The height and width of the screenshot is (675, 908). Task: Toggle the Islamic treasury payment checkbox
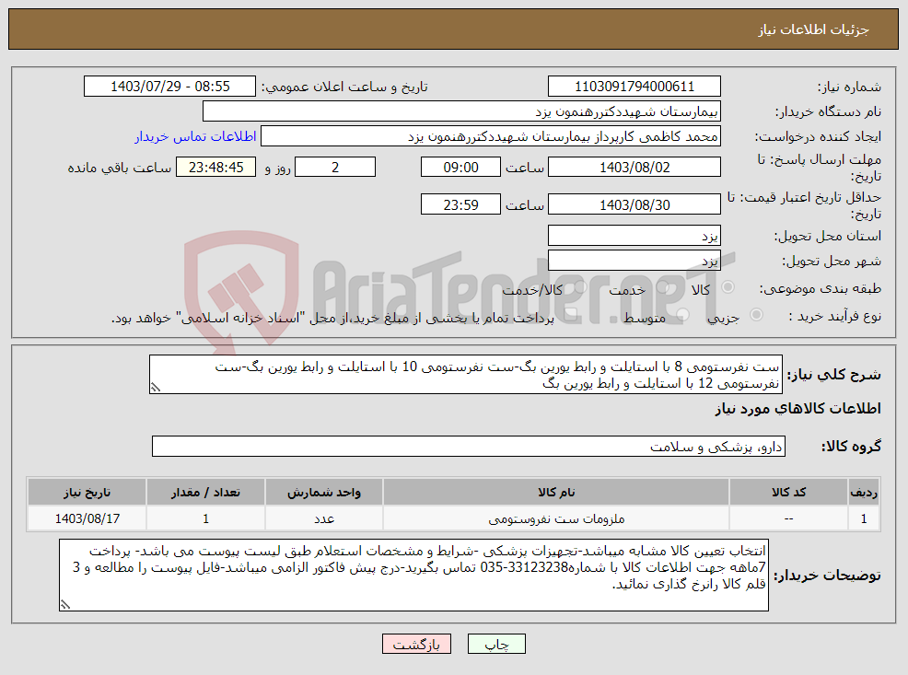(570, 315)
